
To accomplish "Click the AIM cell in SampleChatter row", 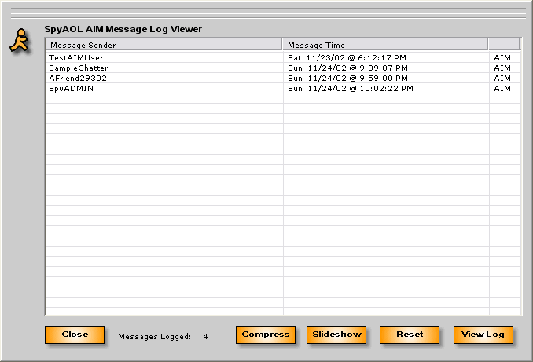I will pyautogui.click(x=502, y=68).
